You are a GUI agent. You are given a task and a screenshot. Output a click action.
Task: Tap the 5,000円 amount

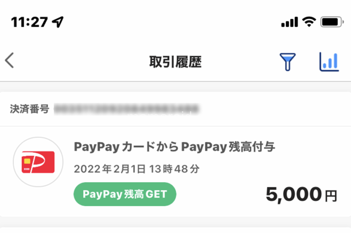coord(301,195)
